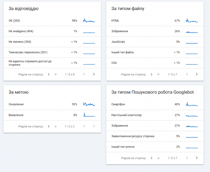This screenshot has height=172, width=210.
Task: Go to previous page in Googlebot type card
Action: (187, 158)
